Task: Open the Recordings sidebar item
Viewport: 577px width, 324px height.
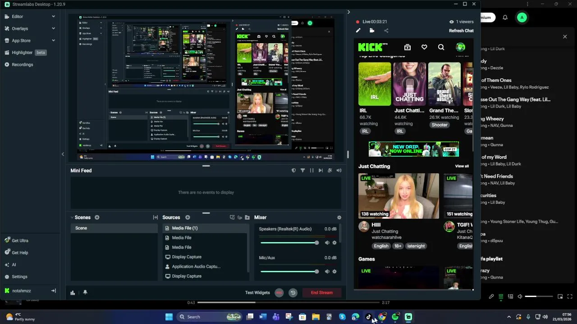Action: pyautogui.click(x=22, y=64)
